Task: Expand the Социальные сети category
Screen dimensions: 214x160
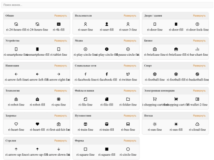Action: point(130,66)
